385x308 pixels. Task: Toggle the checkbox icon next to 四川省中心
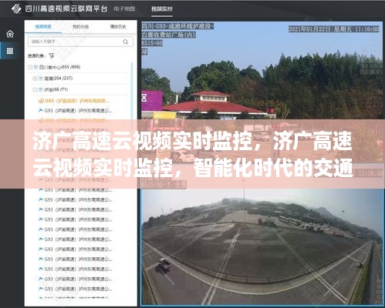pyautogui.click(x=35, y=67)
